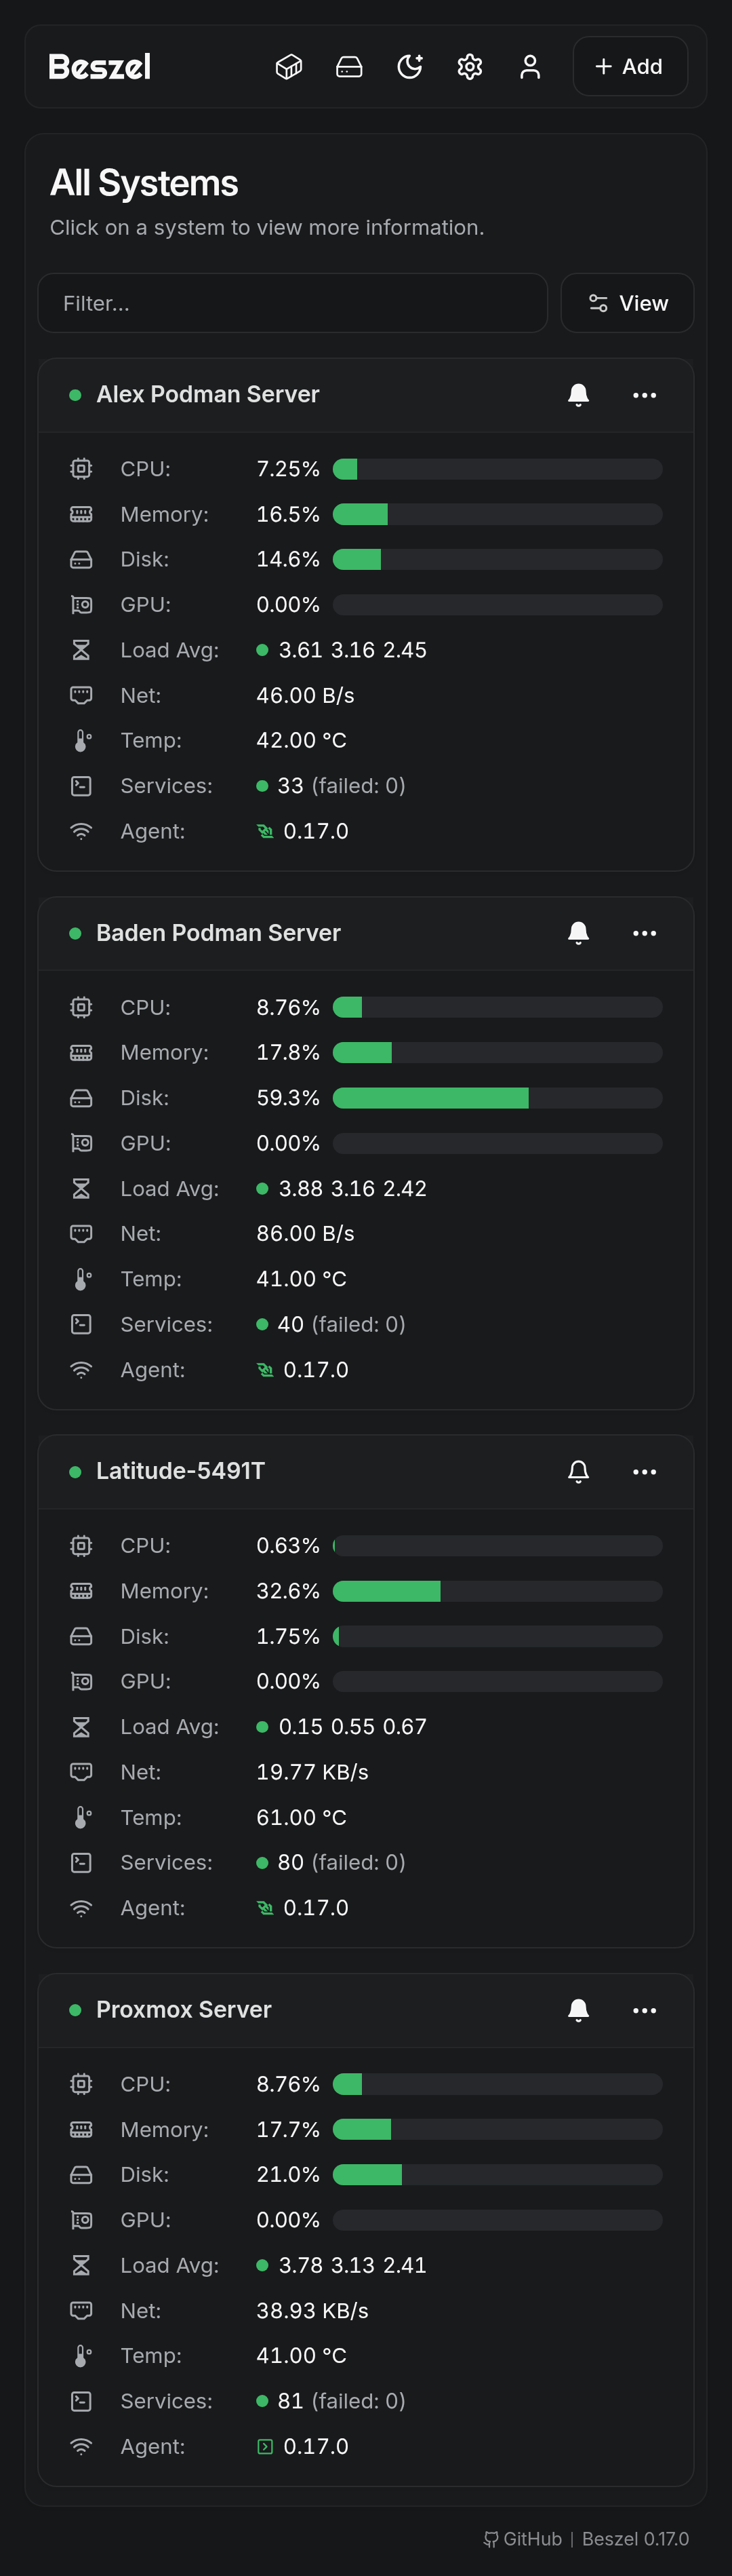
Task: Click Baden Podman Server disk usage bar
Action: (496, 1098)
